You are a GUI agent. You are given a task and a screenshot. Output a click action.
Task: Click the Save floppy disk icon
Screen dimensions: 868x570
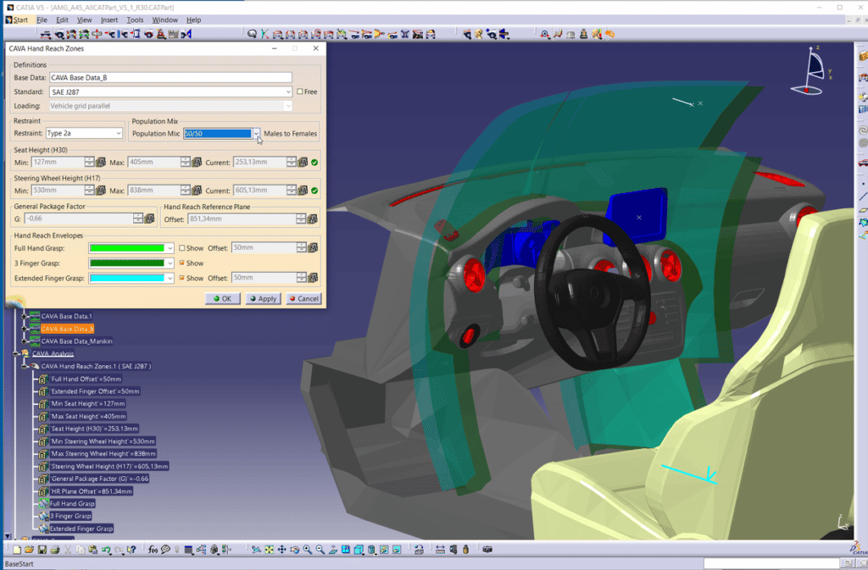[42, 550]
